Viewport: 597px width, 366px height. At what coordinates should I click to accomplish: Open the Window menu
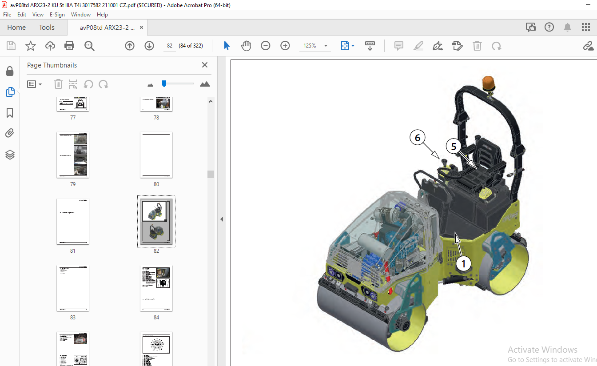coord(81,14)
